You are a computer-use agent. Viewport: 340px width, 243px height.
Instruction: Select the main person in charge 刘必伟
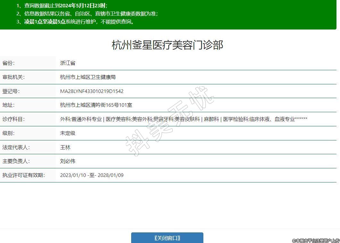pos(68,161)
